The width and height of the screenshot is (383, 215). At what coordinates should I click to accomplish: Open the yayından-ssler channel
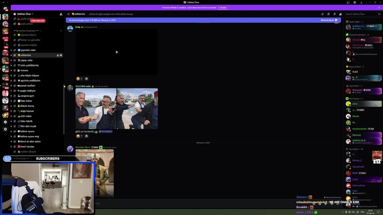(x=37, y=50)
